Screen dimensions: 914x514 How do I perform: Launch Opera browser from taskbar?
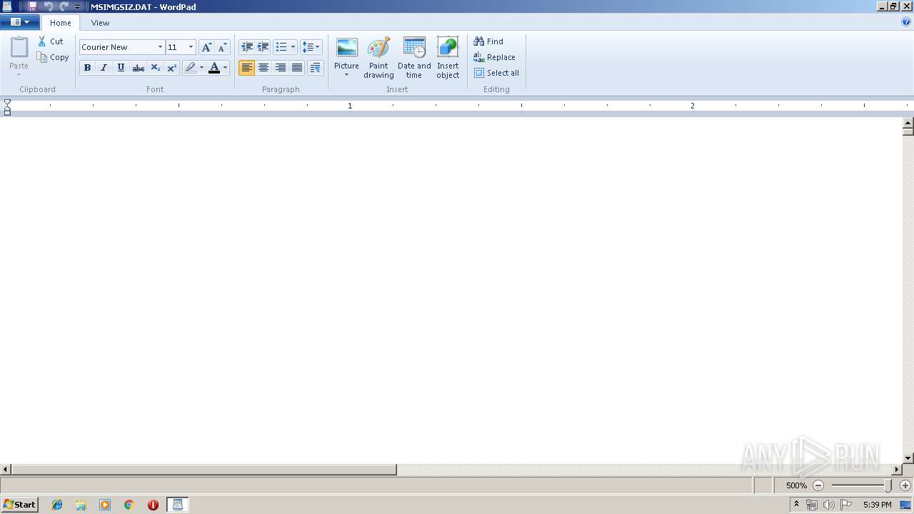153,505
